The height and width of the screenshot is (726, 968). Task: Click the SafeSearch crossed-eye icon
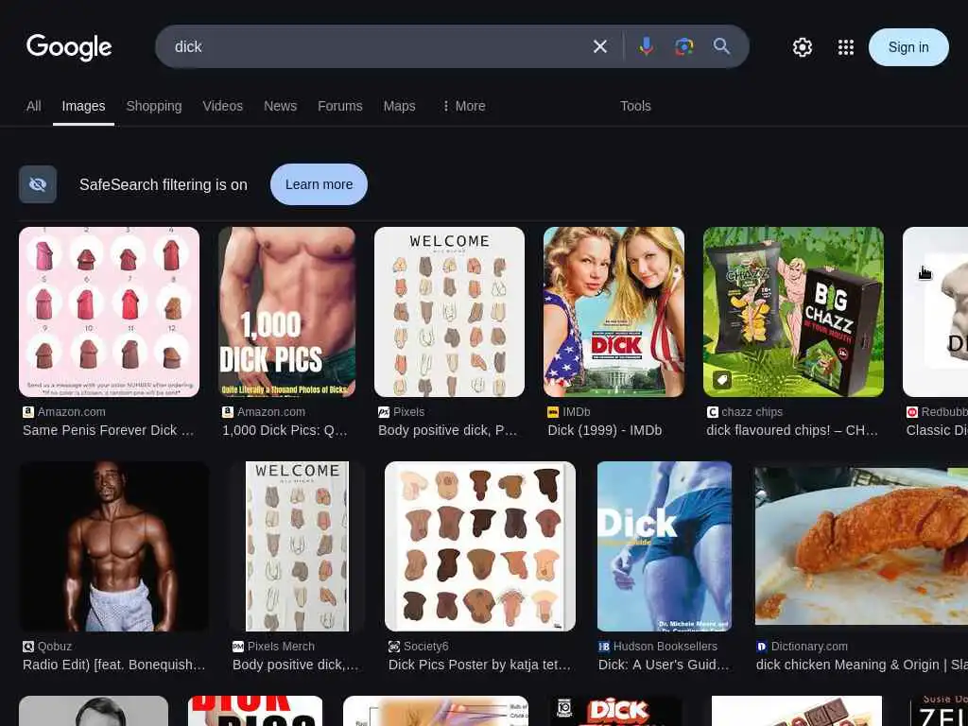tap(38, 184)
